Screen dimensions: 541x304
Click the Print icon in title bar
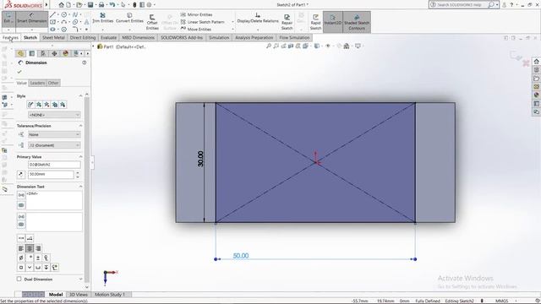pos(101,5)
